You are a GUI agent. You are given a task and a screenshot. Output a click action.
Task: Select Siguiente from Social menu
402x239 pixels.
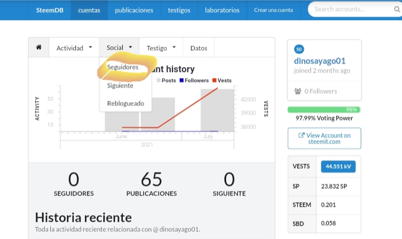point(120,85)
